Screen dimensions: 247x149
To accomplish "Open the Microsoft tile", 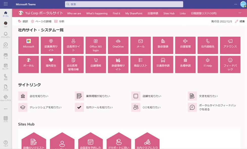I will click(29, 45).
